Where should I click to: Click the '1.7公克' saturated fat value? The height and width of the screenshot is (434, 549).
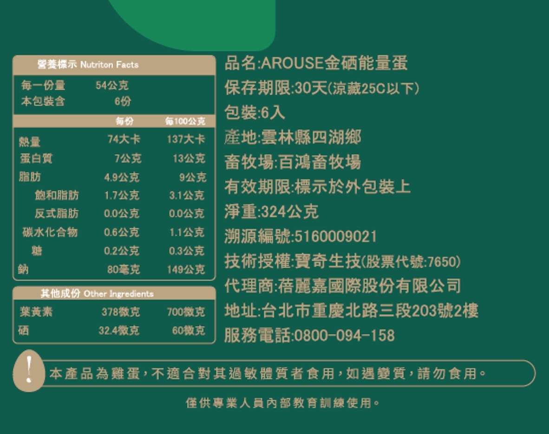[x=122, y=195]
